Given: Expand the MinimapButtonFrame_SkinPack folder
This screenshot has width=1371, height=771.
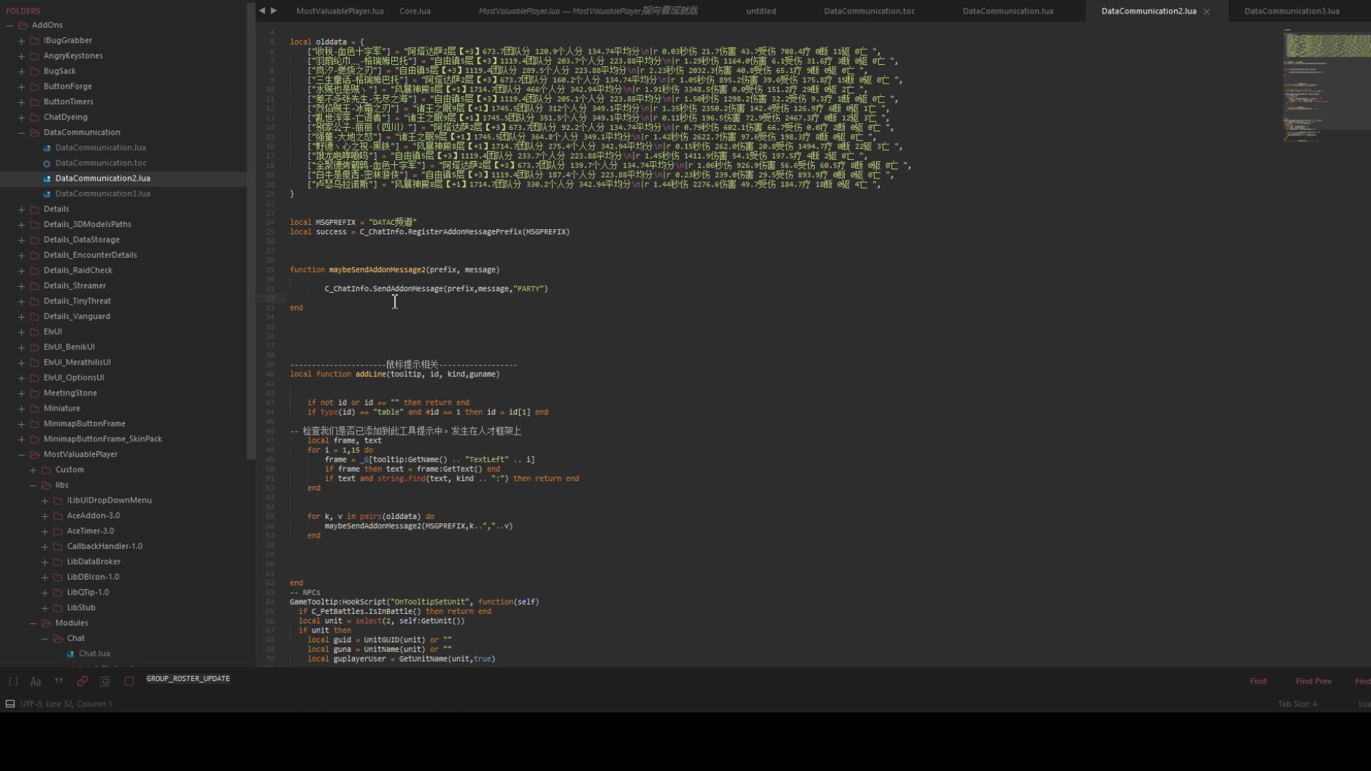Looking at the screenshot, I should pyautogui.click(x=21, y=439).
